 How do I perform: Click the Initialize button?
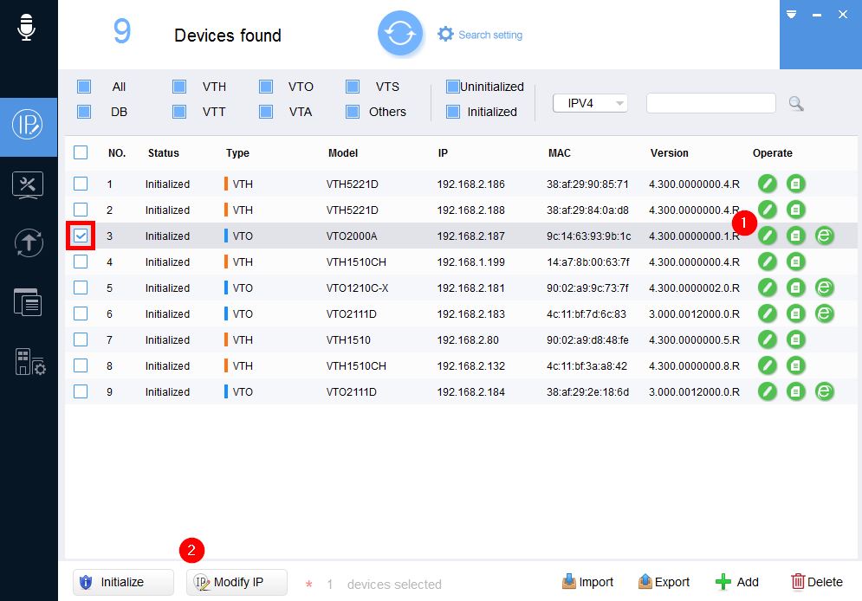[x=123, y=582]
